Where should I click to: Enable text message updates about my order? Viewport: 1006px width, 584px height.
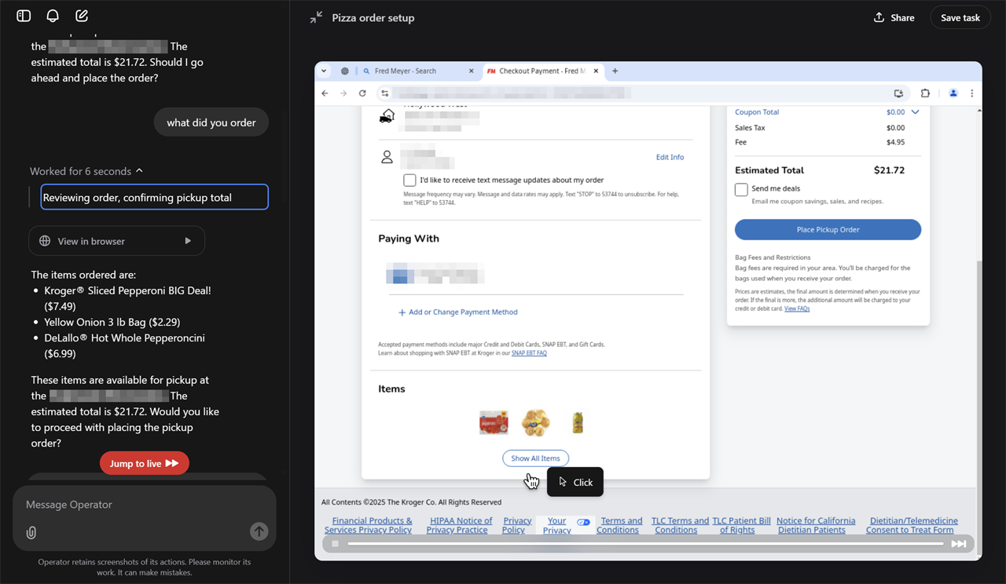409,180
